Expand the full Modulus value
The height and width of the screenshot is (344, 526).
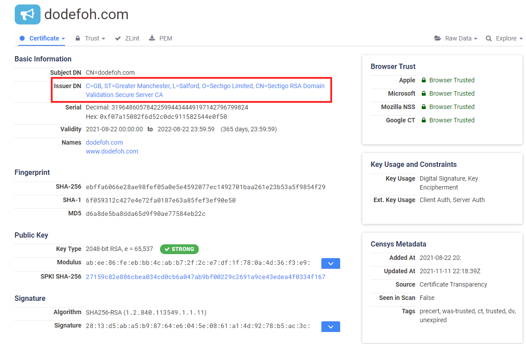331,263
